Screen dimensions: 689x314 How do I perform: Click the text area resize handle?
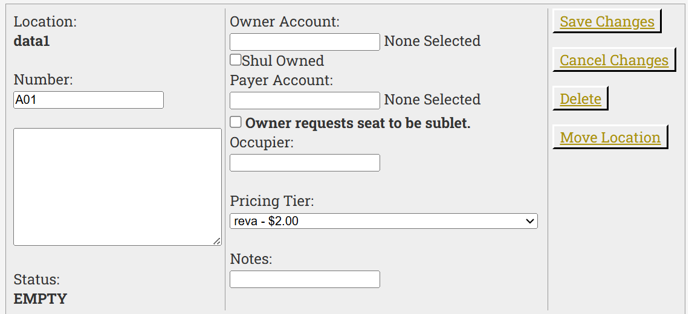click(x=217, y=241)
